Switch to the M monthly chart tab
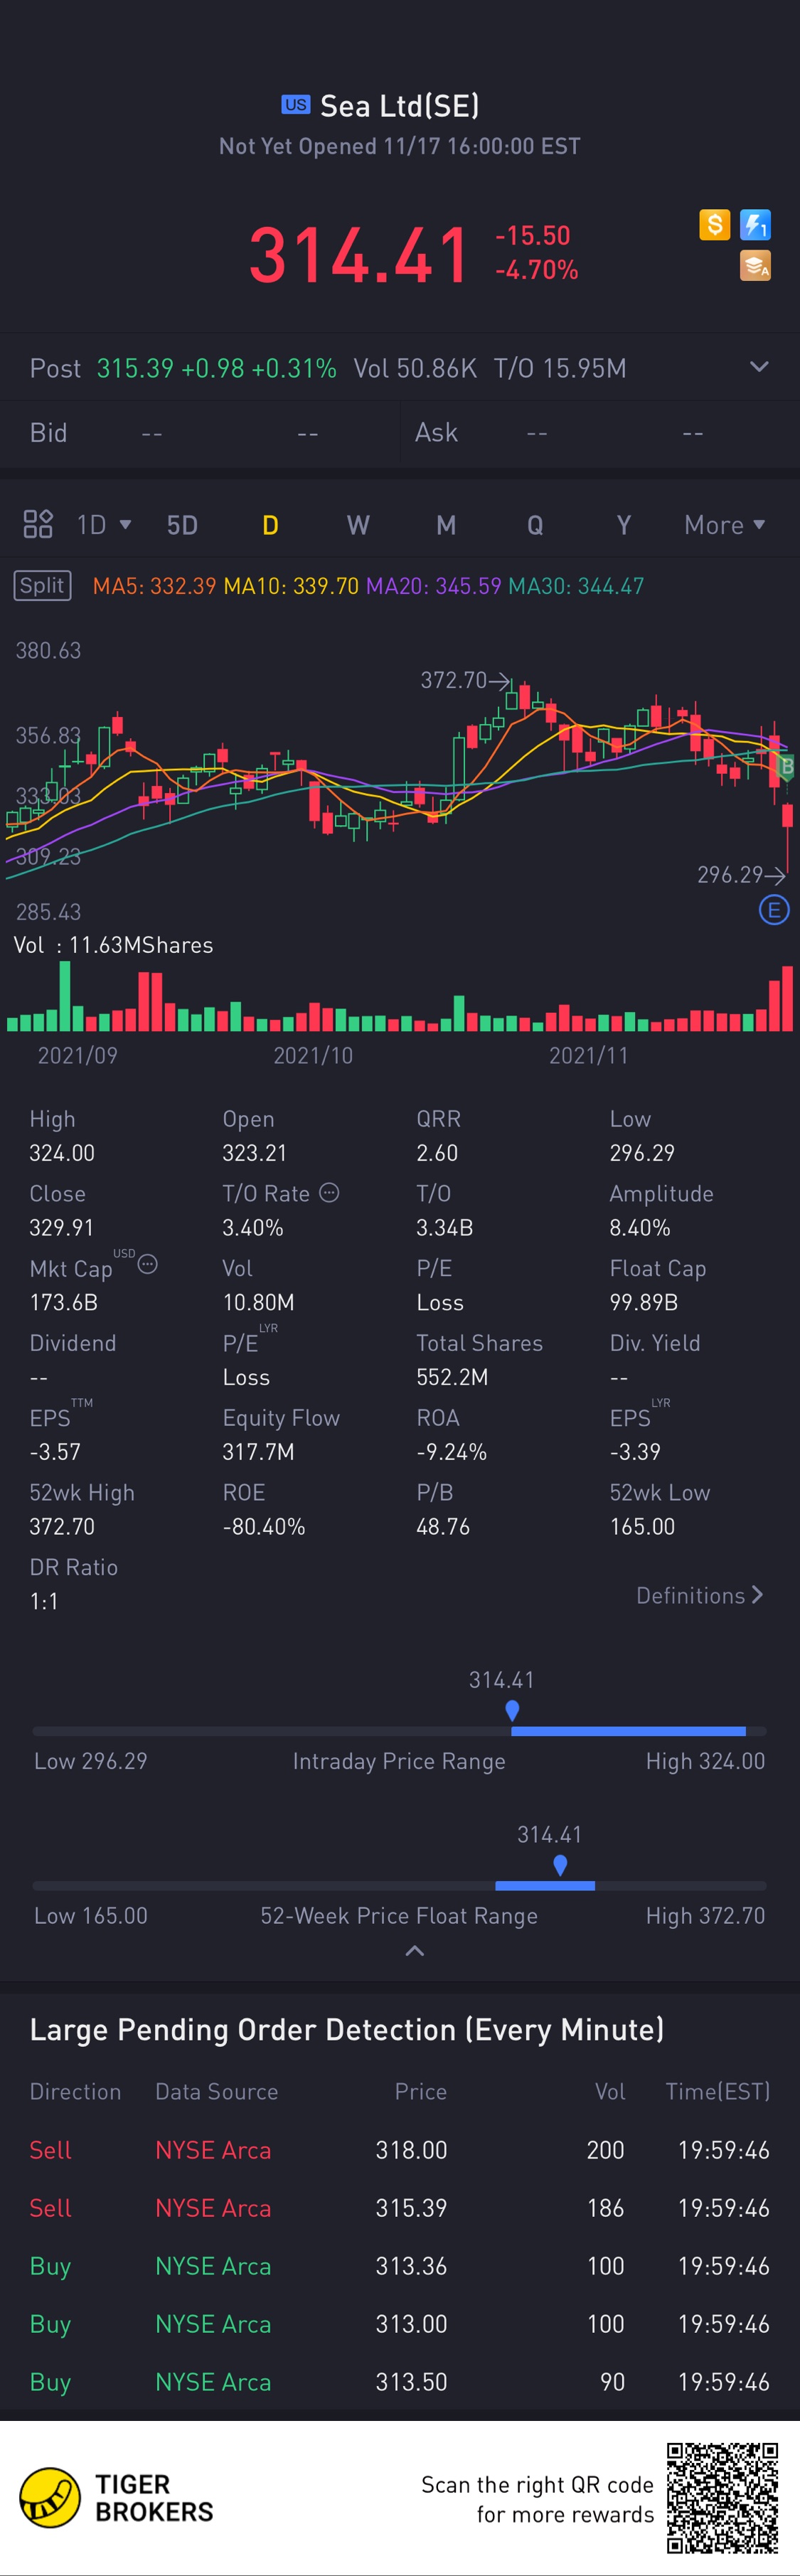This screenshot has height=2576, width=800. point(446,525)
